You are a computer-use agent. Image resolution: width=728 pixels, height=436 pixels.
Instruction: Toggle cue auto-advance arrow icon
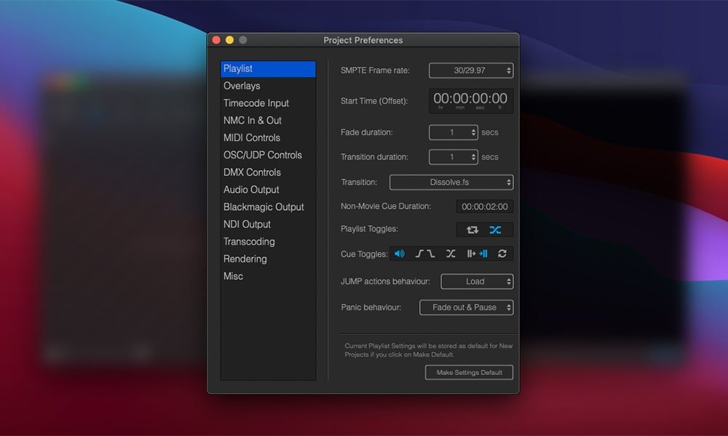click(x=471, y=254)
